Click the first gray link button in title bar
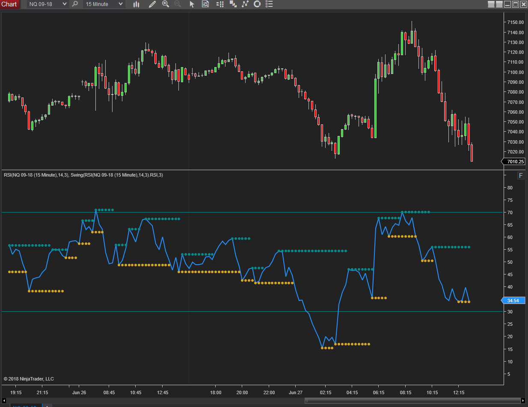The height and width of the screenshot is (407, 528). (492, 4)
